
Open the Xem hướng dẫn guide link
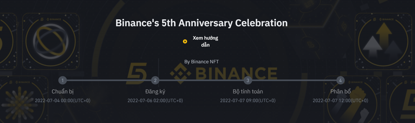205,41
